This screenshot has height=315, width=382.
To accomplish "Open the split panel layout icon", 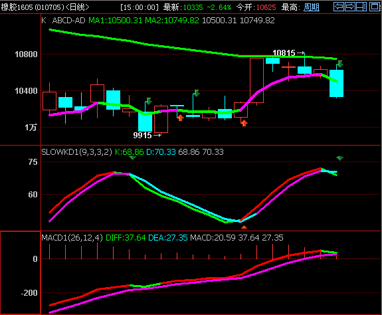I will click(361, 7).
